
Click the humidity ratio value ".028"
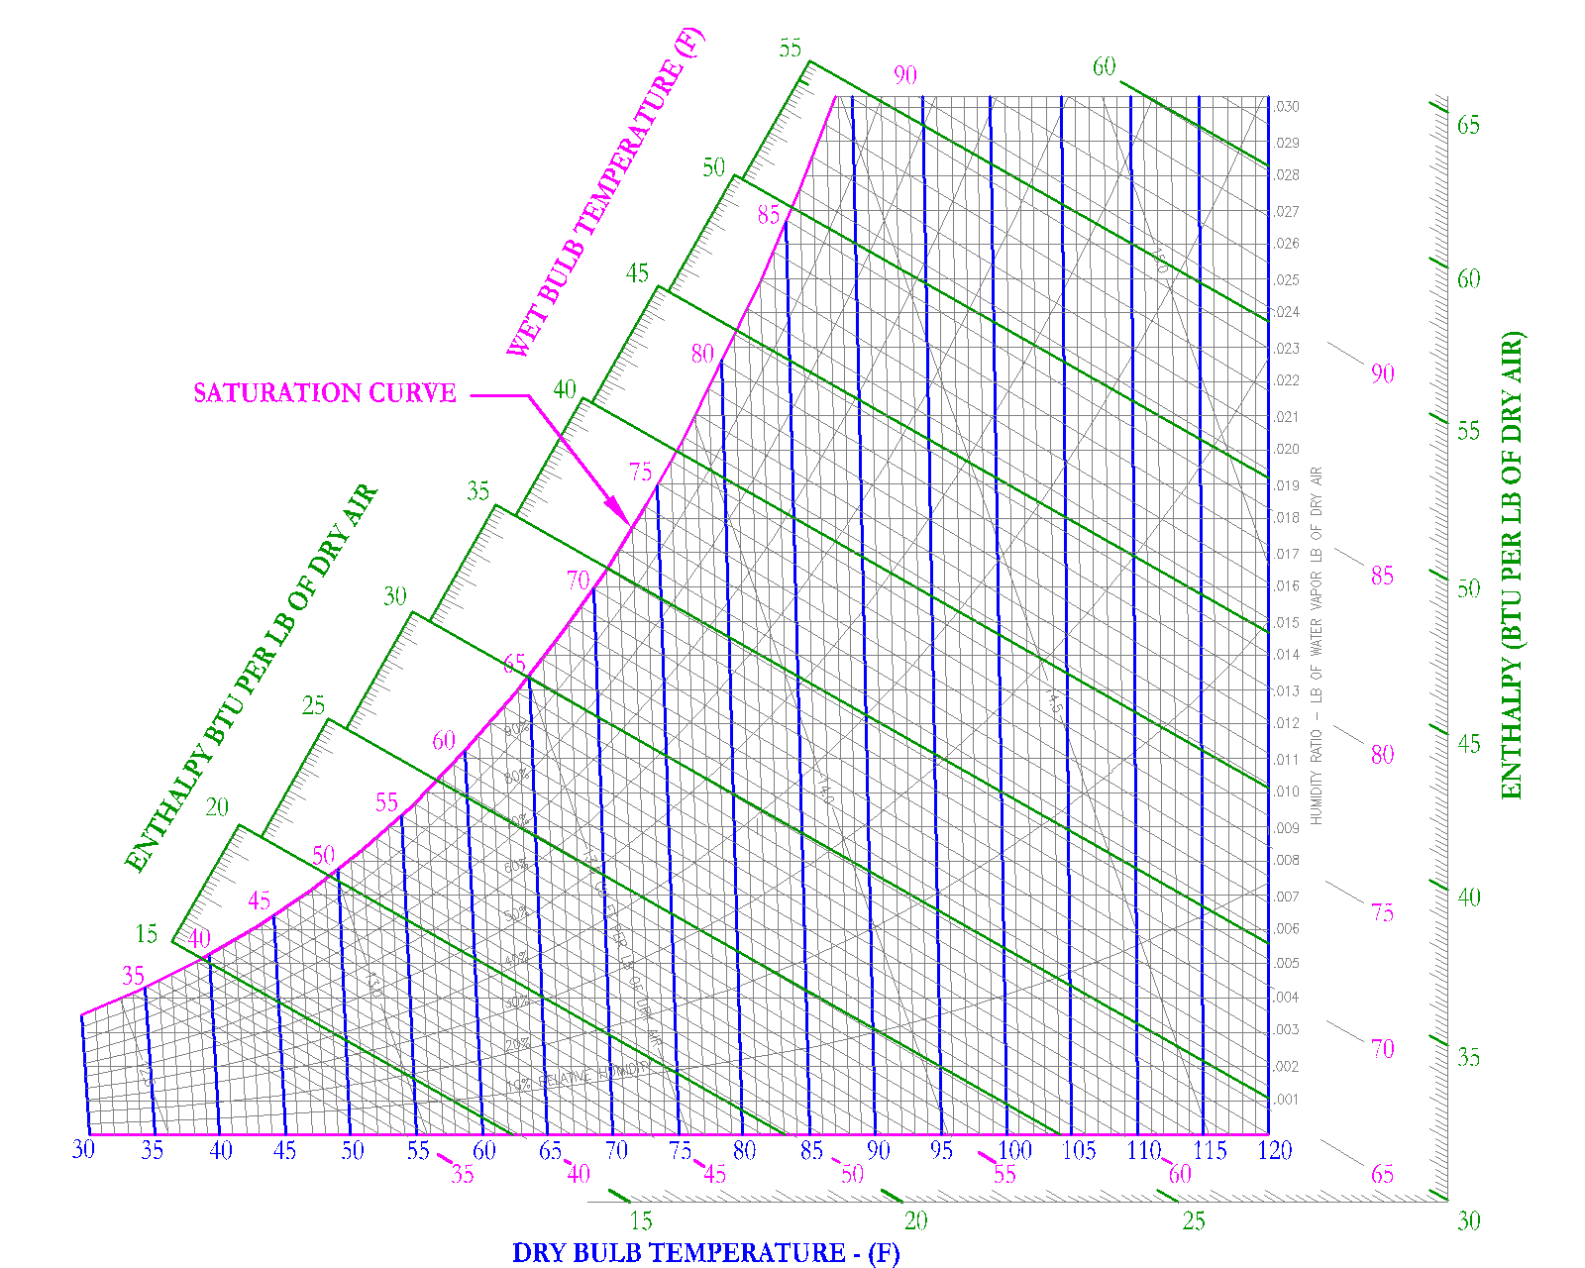(1287, 175)
